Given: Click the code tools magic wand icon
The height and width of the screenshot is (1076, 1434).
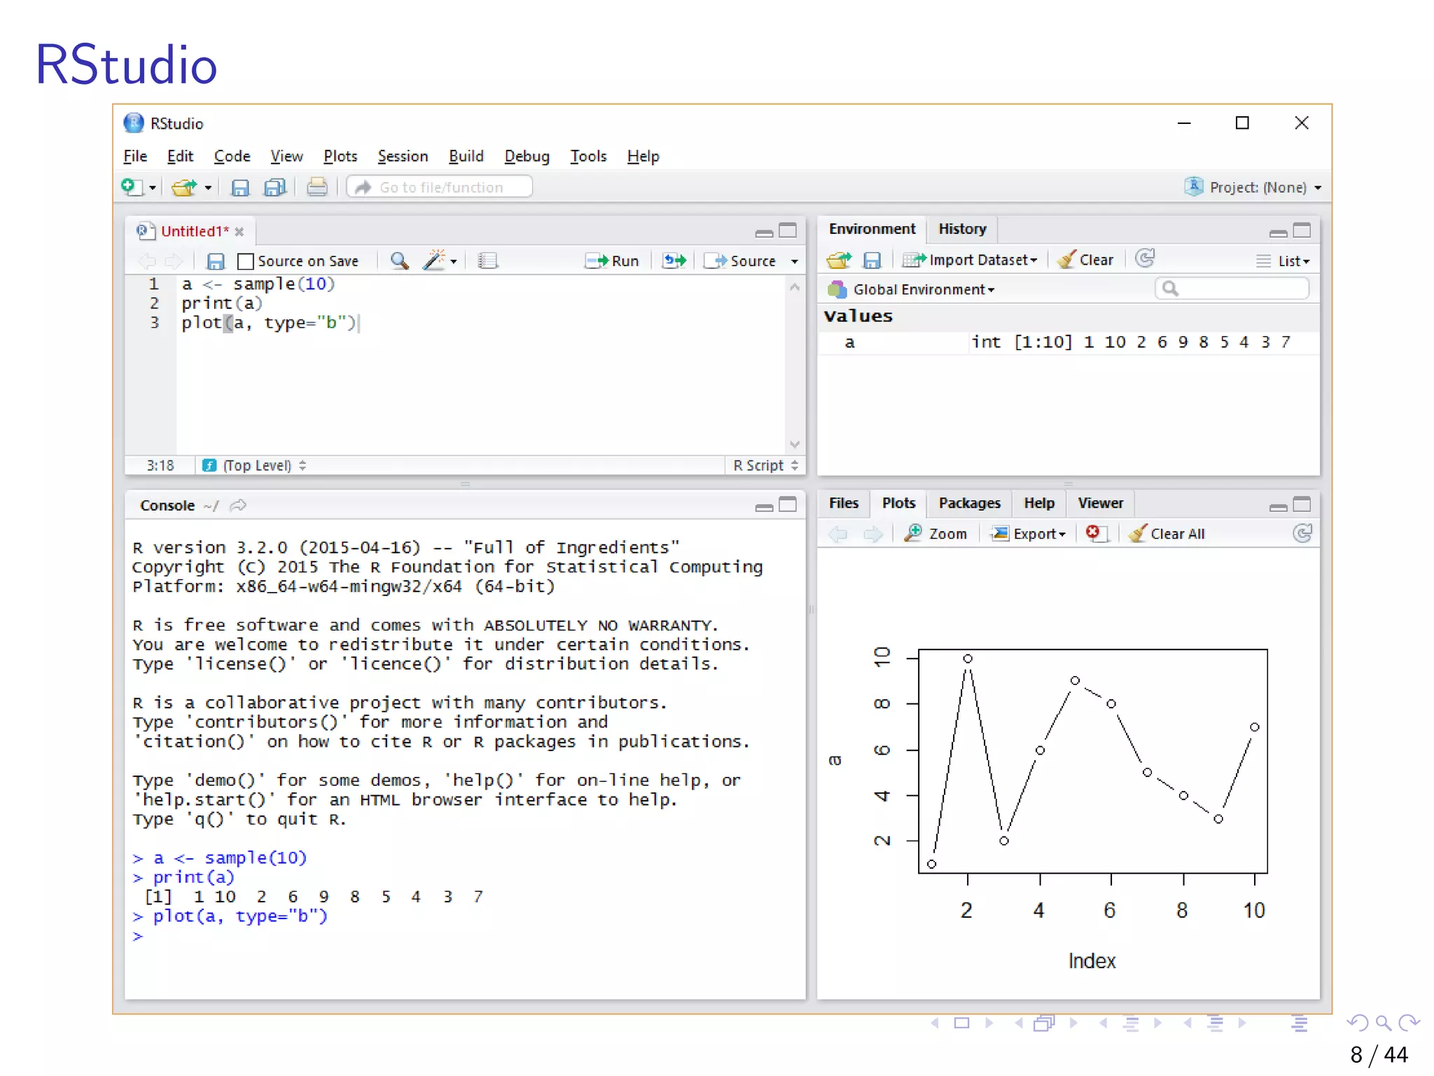Looking at the screenshot, I should [434, 261].
